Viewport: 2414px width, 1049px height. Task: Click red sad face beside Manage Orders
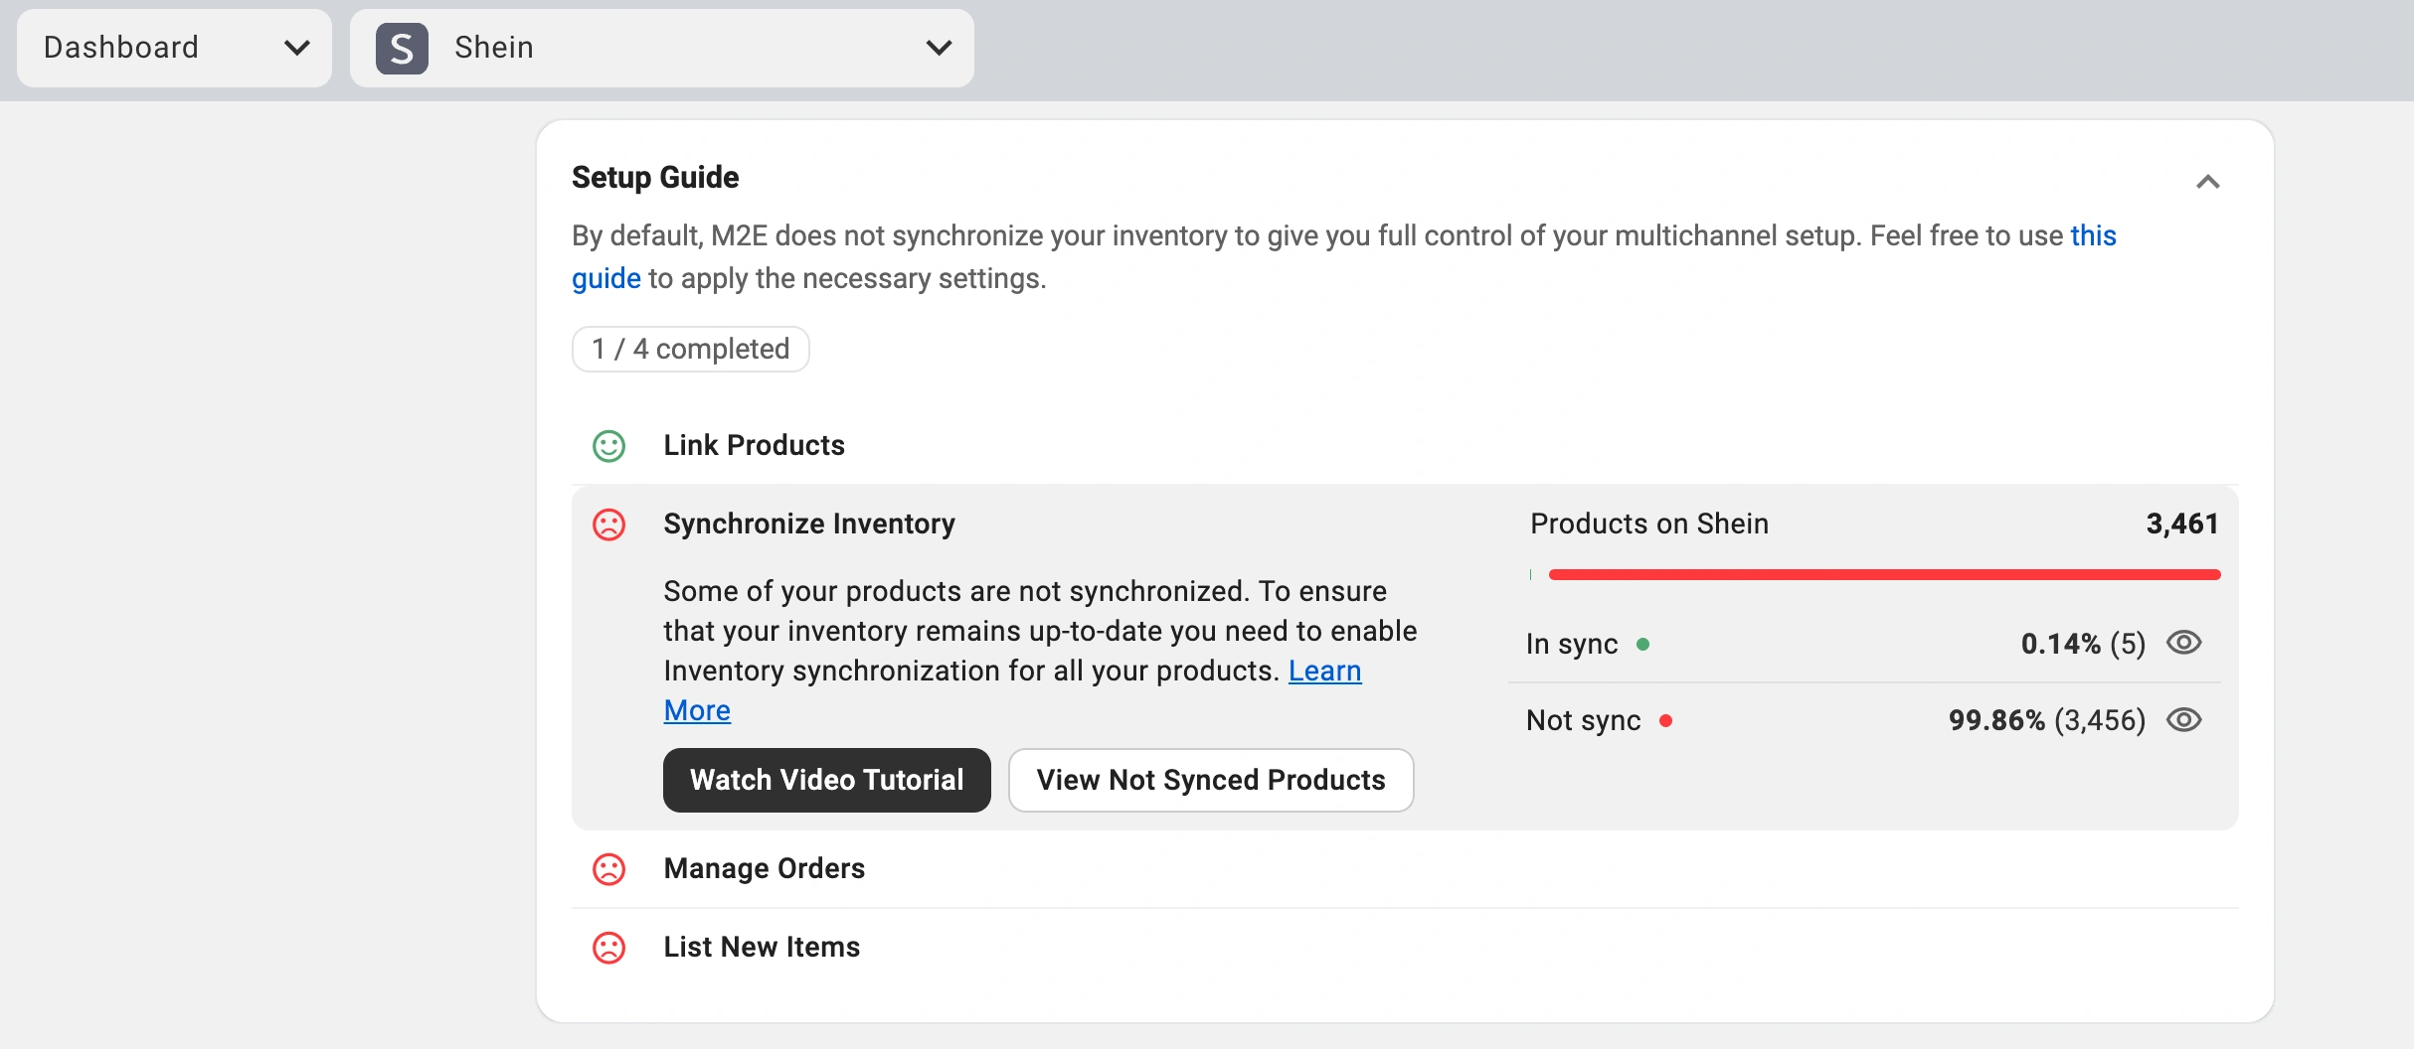pos(608,869)
